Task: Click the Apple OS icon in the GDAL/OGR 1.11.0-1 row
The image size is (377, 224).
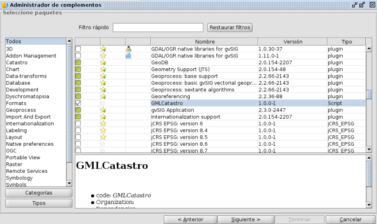Action: (x=128, y=56)
